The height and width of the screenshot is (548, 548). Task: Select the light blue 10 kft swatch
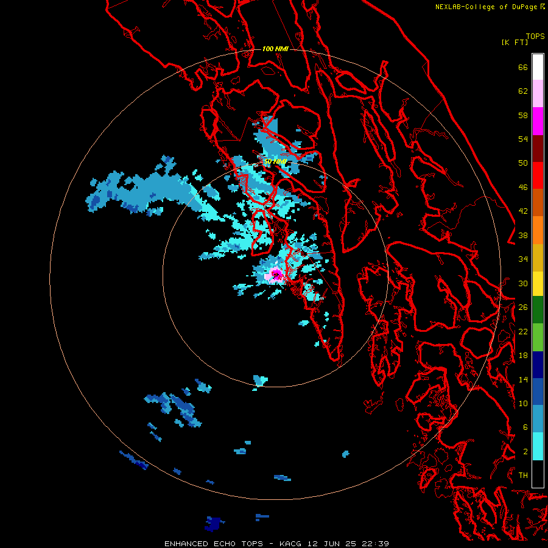538,419
